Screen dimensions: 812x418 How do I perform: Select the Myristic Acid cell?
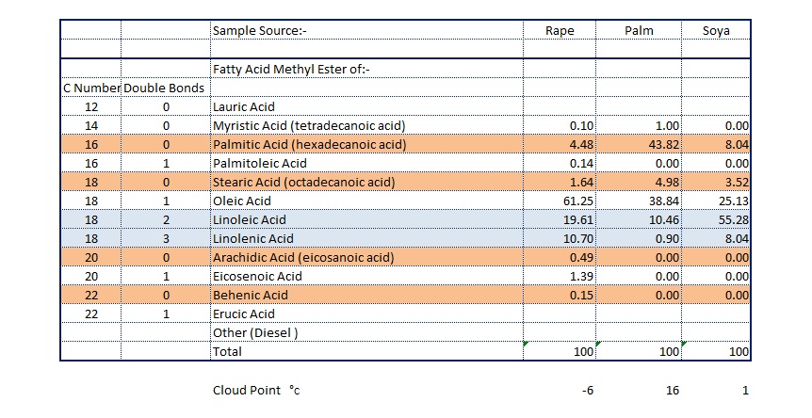pyautogui.click(x=301, y=125)
